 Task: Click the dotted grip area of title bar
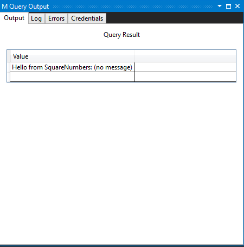pos(133,7)
